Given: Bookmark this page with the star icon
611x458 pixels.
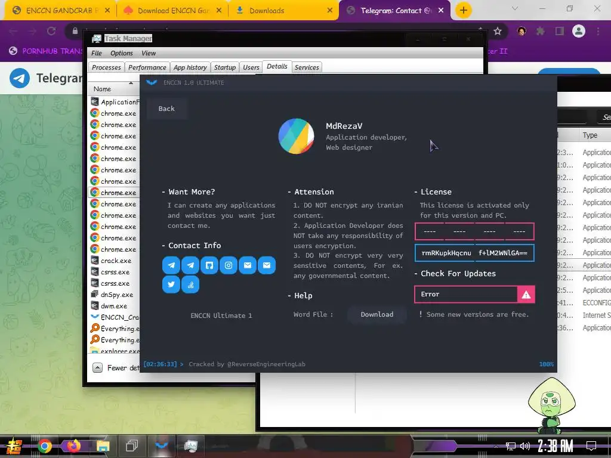Looking at the screenshot, I should click(x=497, y=31).
